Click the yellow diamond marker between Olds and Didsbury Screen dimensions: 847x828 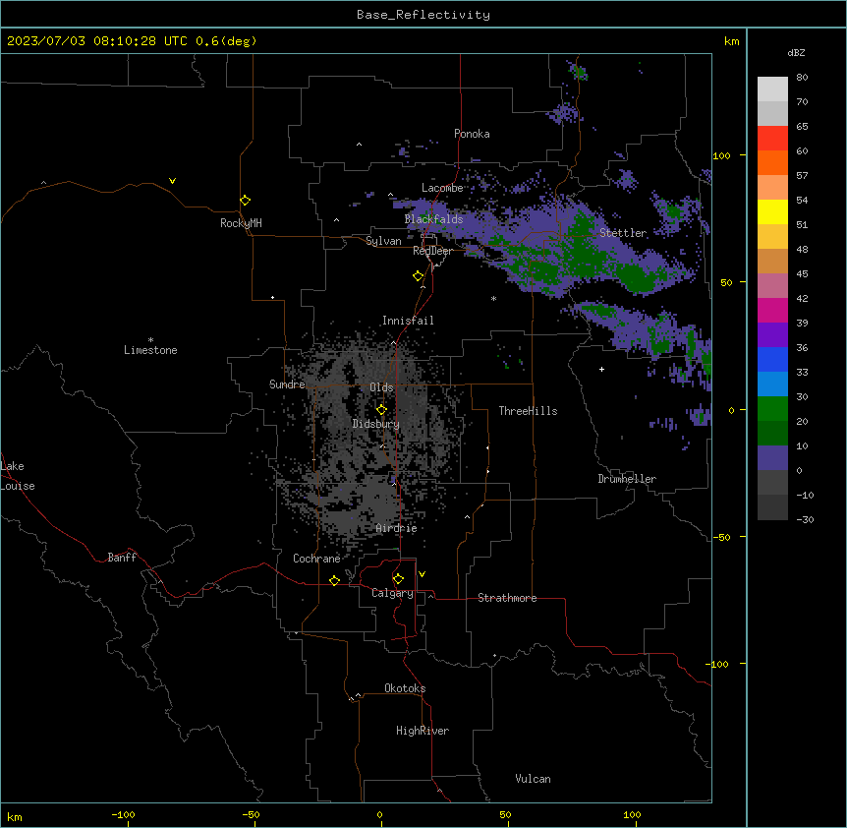381,410
